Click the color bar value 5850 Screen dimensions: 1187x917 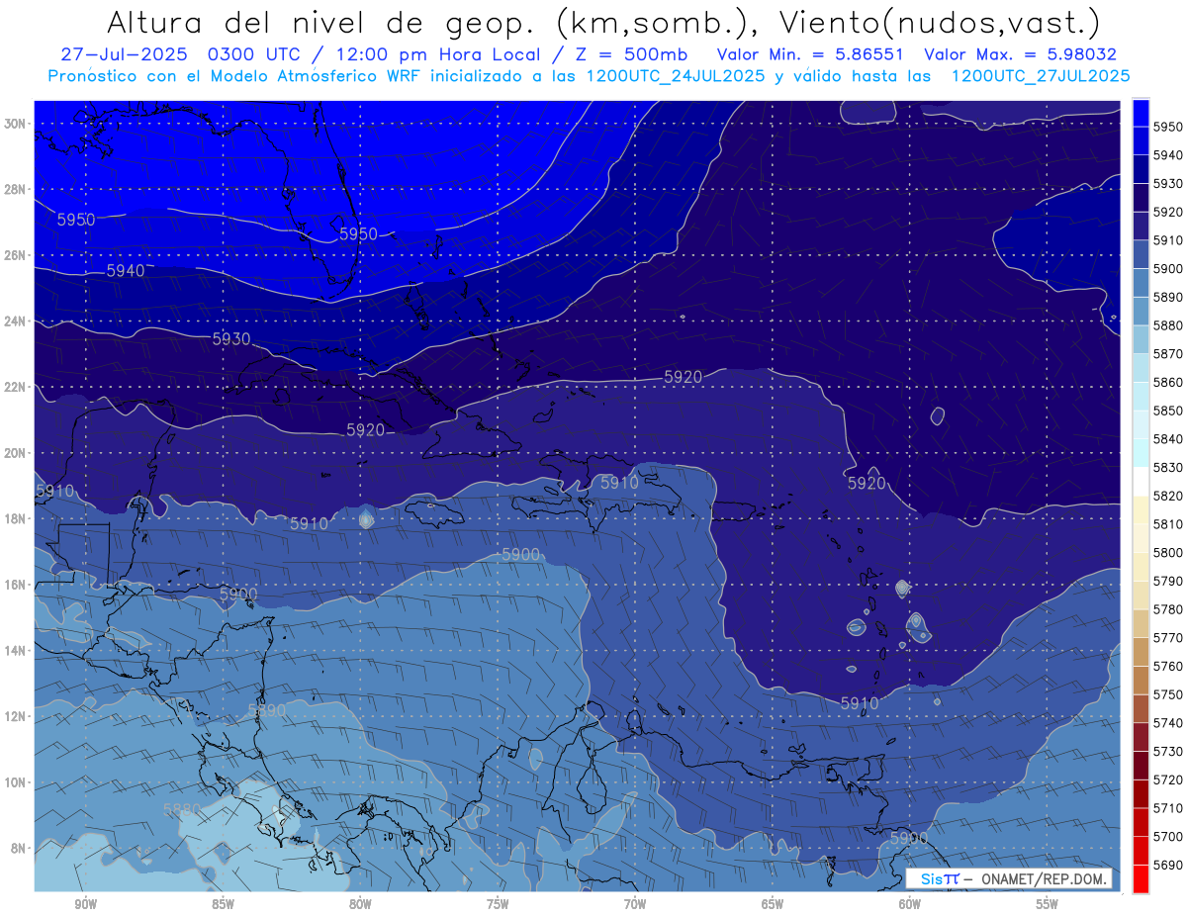[x=1168, y=411]
